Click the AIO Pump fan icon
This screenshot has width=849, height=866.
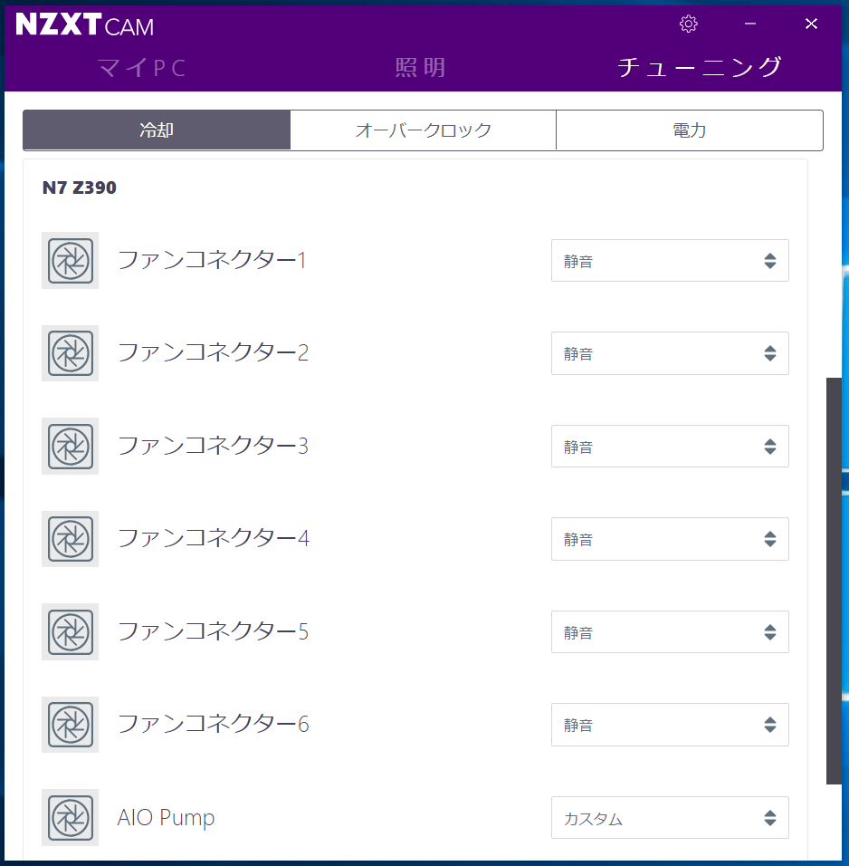coord(70,817)
